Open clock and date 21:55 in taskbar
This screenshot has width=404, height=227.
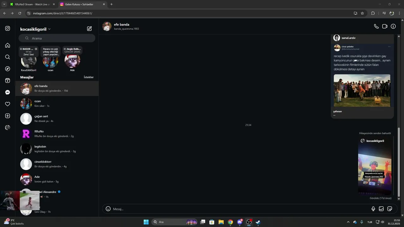pyautogui.click(x=395, y=222)
